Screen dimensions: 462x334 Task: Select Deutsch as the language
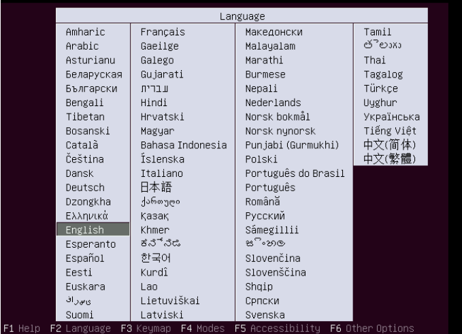click(x=85, y=187)
